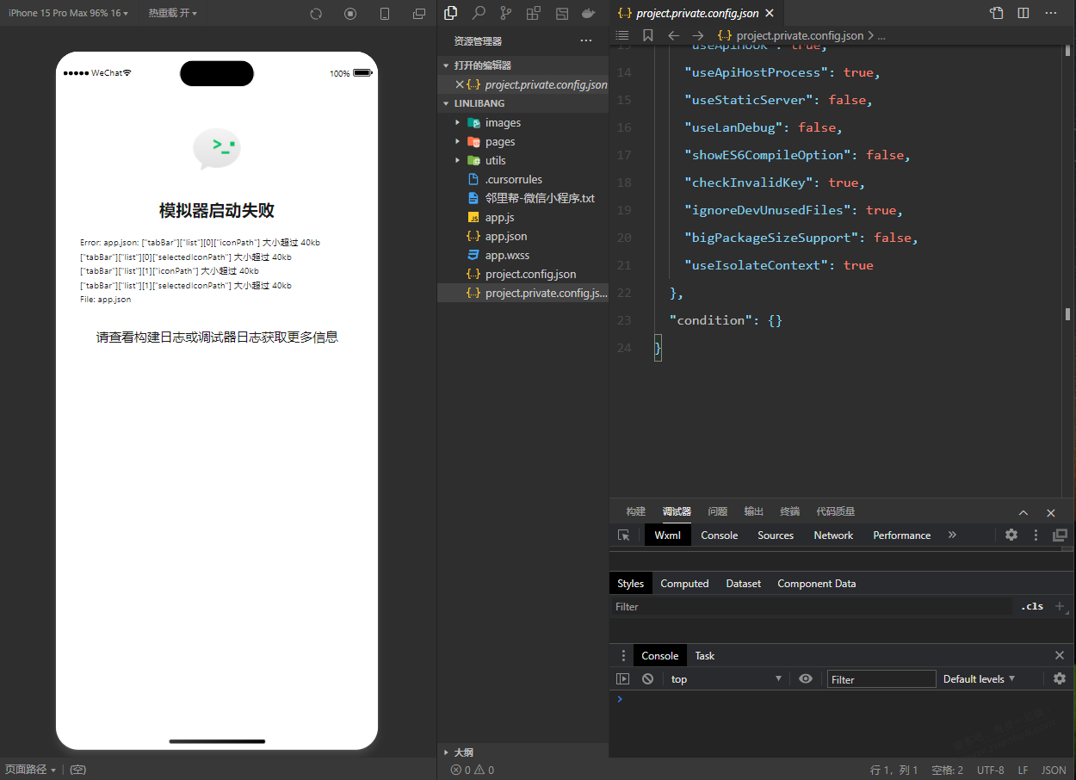The width and height of the screenshot is (1076, 780).
Task: Switch to the Task drawer tab
Action: [x=705, y=655]
